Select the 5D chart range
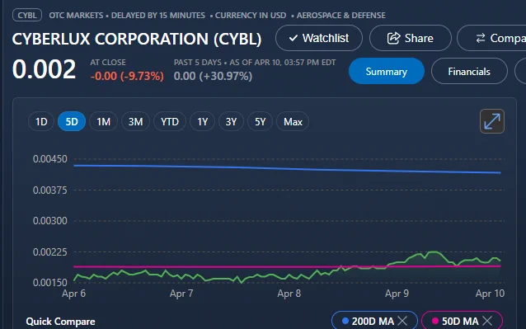Image resolution: width=526 pixels, height=329 pixels. click(72, 121)
